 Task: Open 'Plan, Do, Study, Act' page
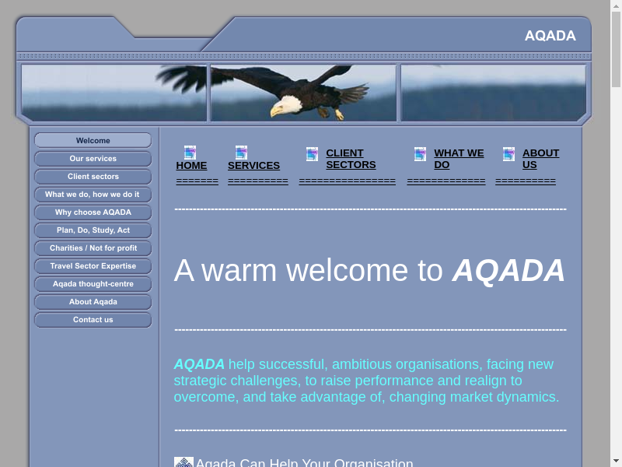pos(93,230)
